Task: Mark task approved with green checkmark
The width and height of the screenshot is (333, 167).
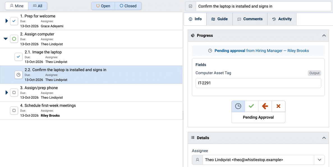Action: tap(251, 106)
